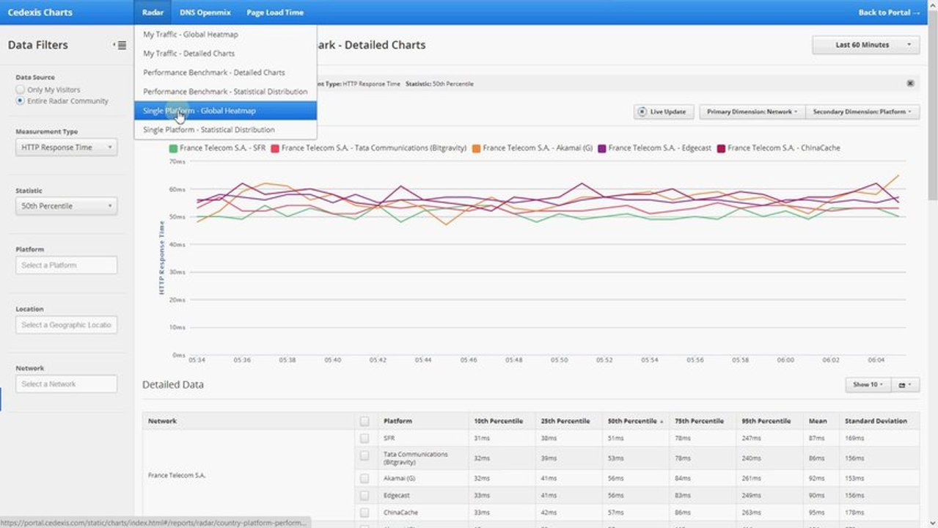Click the Live Update circle icon
The width and height of the screenshot is (938, 528).
pos(642,111)
